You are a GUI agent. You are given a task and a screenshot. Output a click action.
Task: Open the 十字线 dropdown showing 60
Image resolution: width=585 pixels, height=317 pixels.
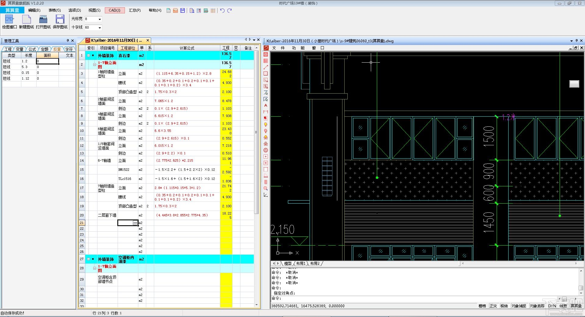coord(100,28)
